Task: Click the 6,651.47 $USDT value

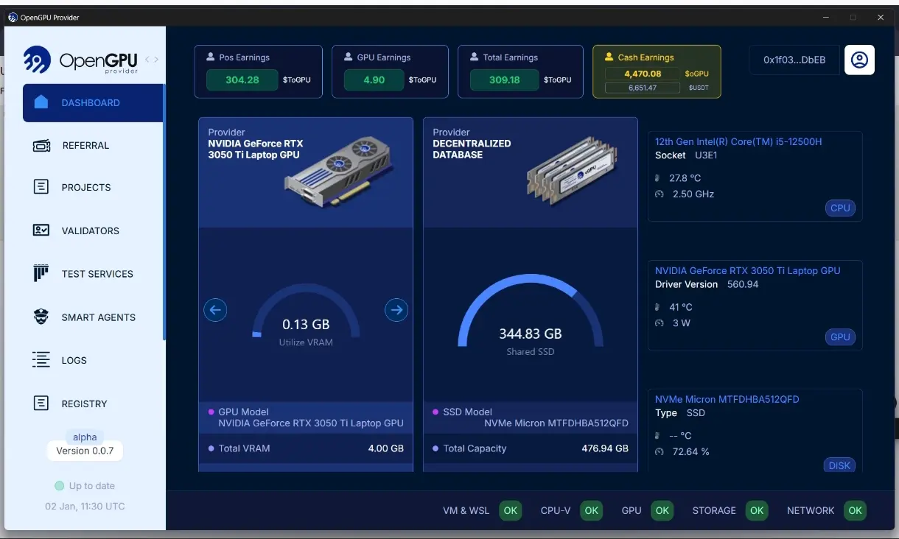Action: [x=643, y=88]
